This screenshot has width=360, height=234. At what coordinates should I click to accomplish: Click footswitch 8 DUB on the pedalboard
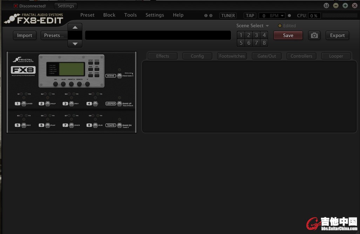pos(95,125)
